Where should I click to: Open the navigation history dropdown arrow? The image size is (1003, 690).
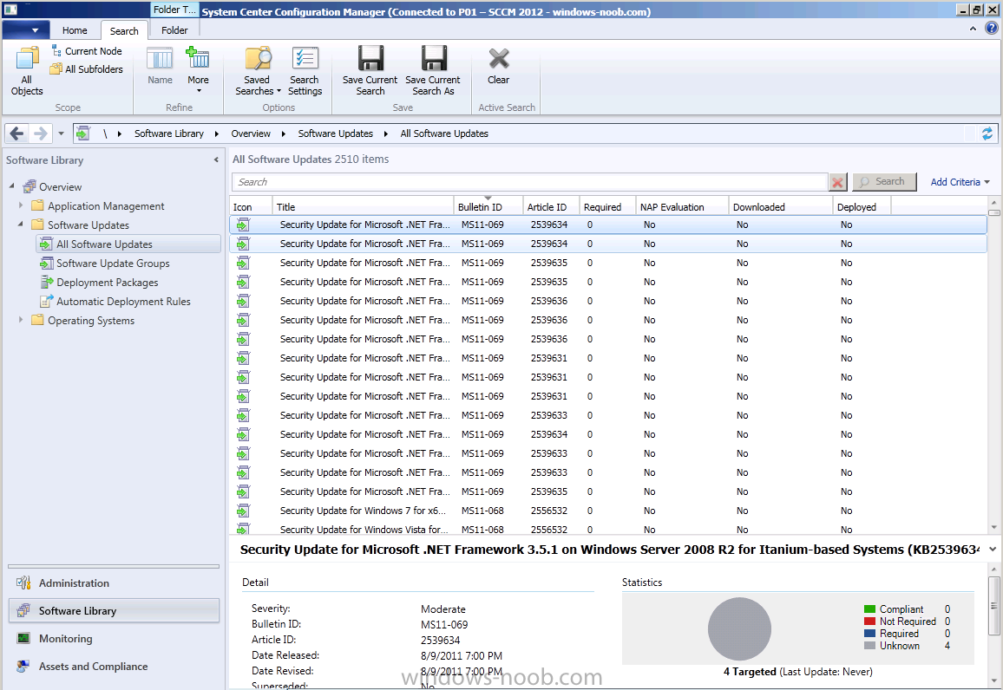61,133
